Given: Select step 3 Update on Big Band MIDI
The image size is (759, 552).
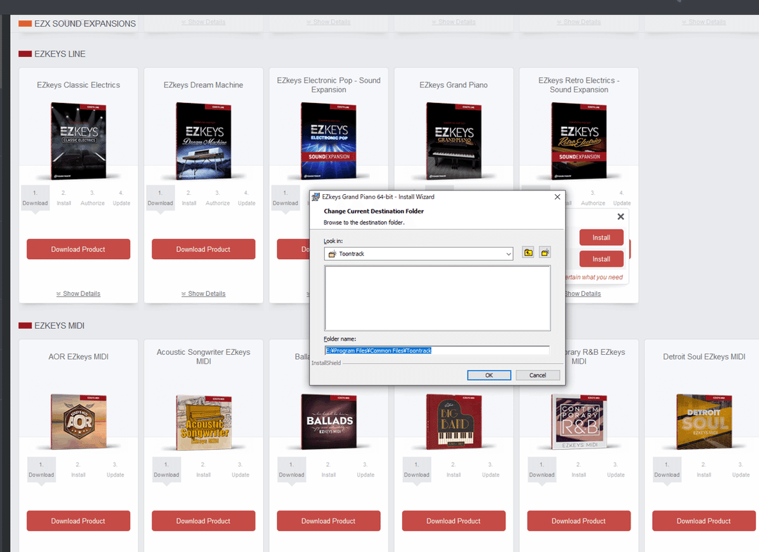Looking at the screenshot, I should (x=491, y=470).
